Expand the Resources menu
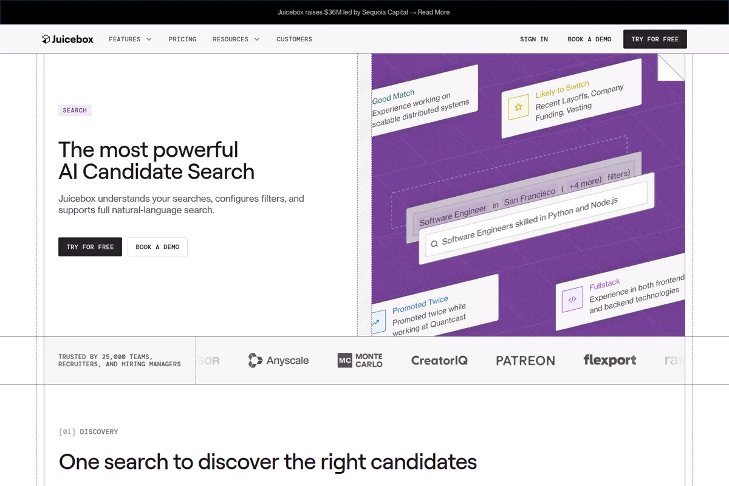This screenshot has height=486, width=729. point(236,39)
